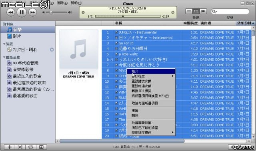Image resolution: width=256 pixels, height=151 pixels.
Task: Choose 取消勾選所選項目 menu entry
Action: click(151, 103)
